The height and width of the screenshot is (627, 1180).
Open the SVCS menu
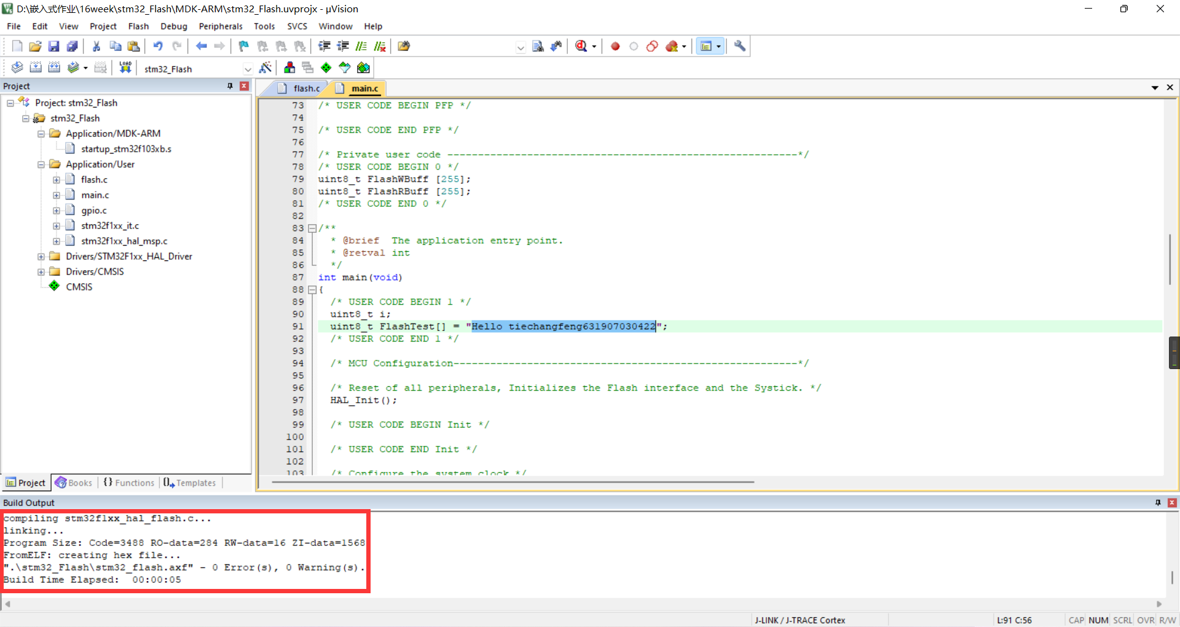[297, 26]
